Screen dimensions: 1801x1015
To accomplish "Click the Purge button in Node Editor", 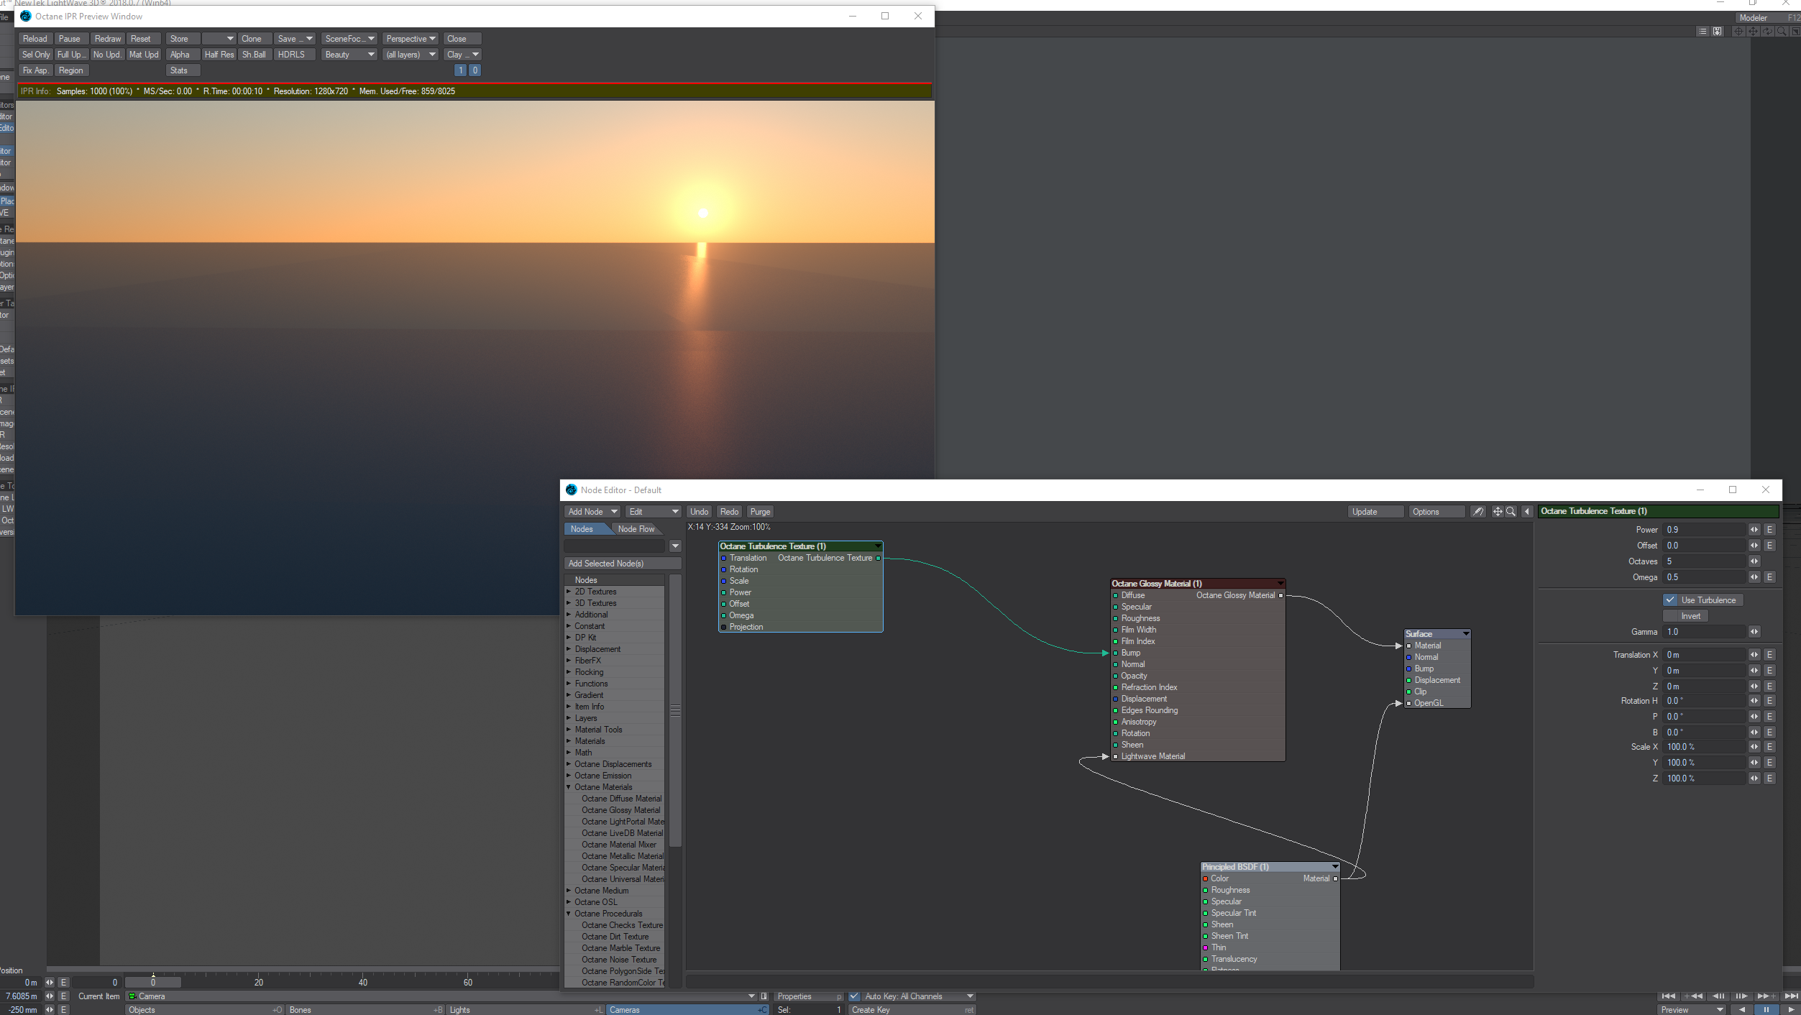I will (759, 512).
